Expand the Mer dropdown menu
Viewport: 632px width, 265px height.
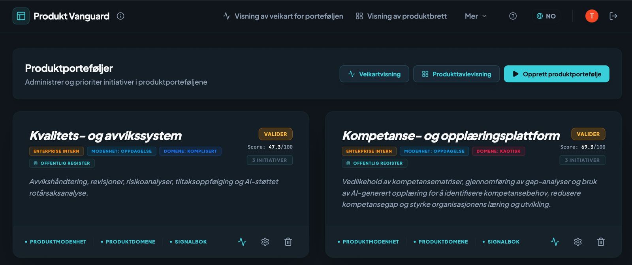point(476,16)
